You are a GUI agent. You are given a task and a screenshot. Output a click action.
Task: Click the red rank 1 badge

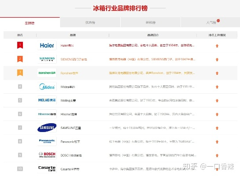(x=20, y=45)
